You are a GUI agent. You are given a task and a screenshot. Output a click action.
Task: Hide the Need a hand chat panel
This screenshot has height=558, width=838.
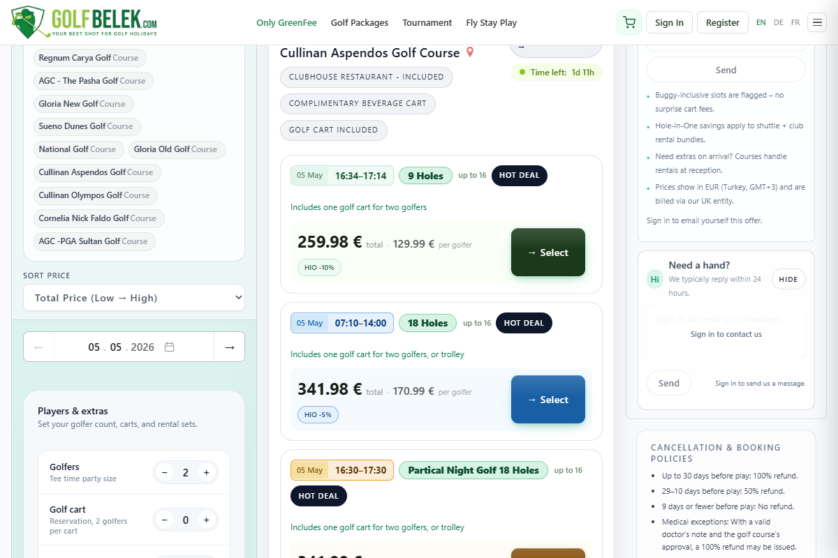(x=788, y=279)
